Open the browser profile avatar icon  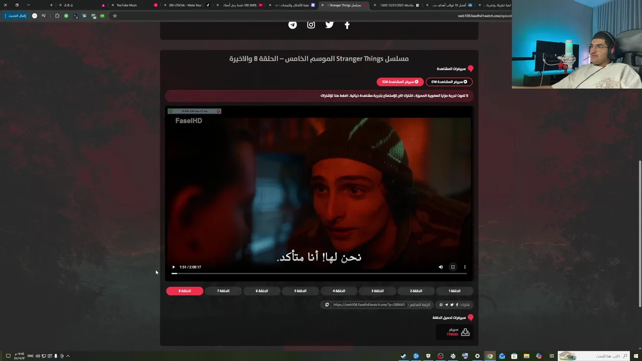click(x=35, y=16)
